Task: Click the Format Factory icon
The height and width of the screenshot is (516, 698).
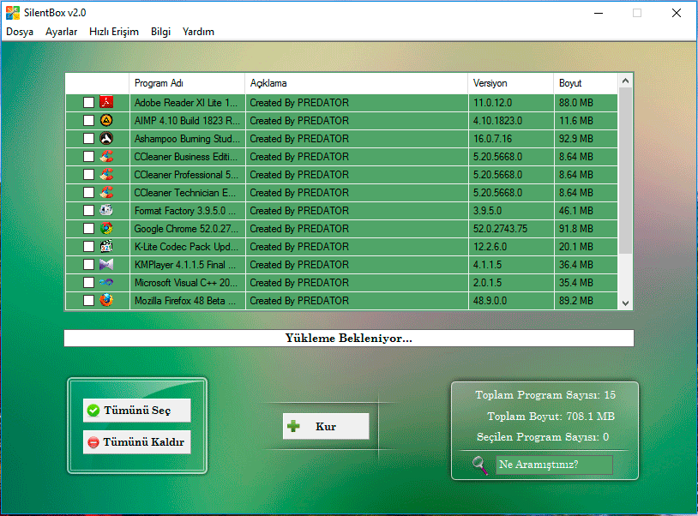Action: (x=106, y=211)
